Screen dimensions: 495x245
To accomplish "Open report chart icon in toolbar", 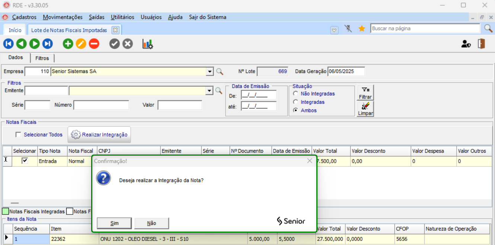I will pyautogui.click(x=147, y=44).
